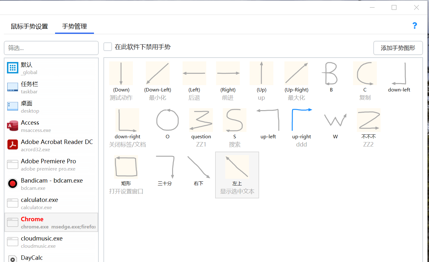Click the DayCalc app icon
429x262 pixels.
pyautogui.click(x=13, y=259)
